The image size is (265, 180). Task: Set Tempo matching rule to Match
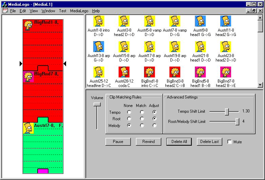[x=142, y=112]
